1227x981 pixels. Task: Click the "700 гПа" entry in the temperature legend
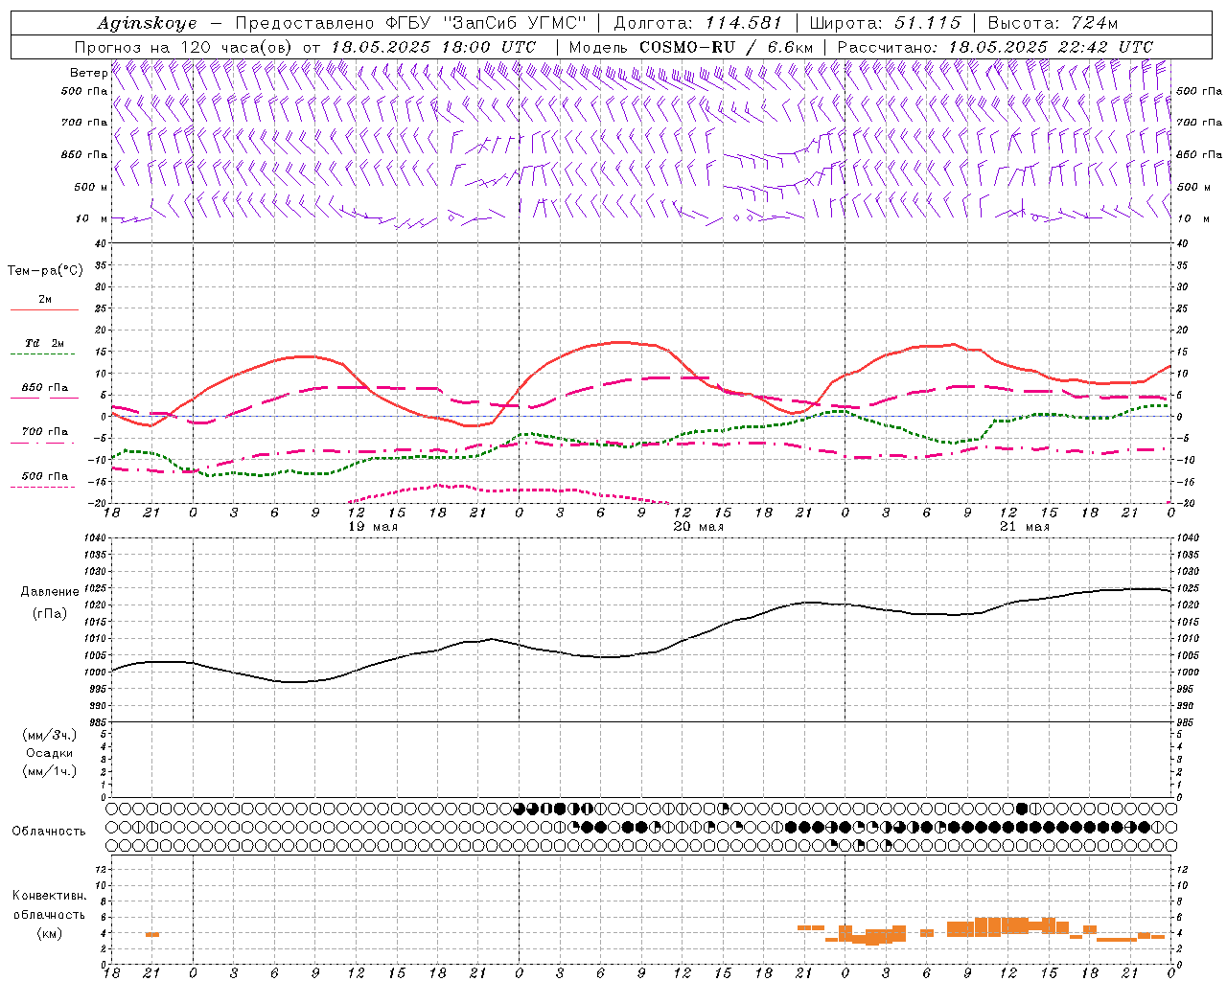tap(45, 432)
